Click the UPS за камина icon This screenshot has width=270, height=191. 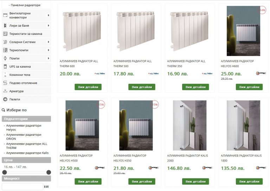[5, 66]
